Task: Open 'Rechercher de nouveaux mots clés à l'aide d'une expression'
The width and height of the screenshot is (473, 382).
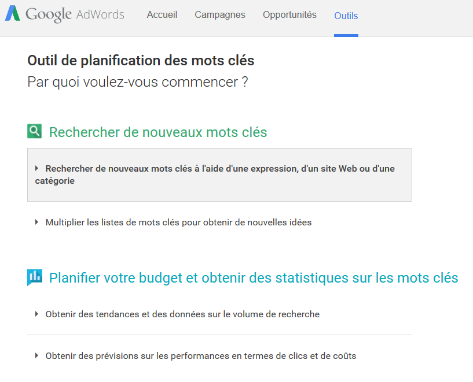Action: click(x=215, y=175)
